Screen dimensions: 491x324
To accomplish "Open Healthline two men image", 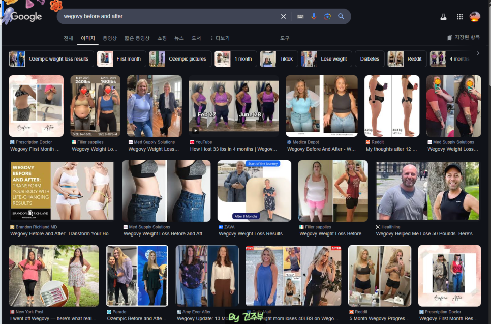I will tap(428, 191).
